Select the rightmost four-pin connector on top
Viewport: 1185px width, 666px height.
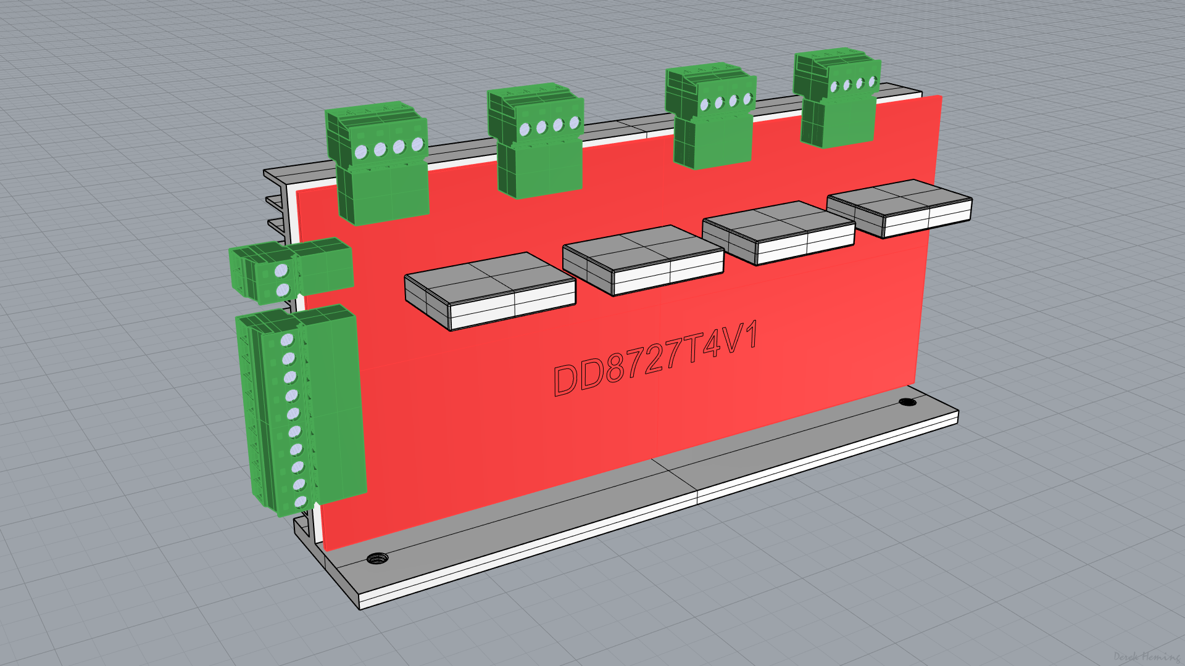click(837, 99)
